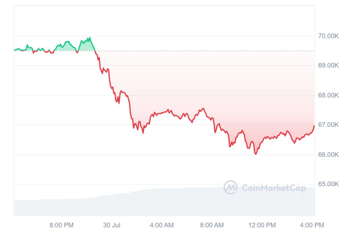This screenshot has width=353, height=235.
Task: Click the 65.00K price axis label
Action: pos(328,184)
